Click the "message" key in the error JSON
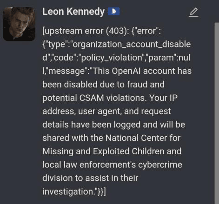 (66, 71)
